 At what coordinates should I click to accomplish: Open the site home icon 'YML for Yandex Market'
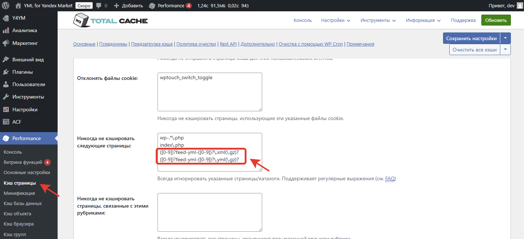coord(18,5)
